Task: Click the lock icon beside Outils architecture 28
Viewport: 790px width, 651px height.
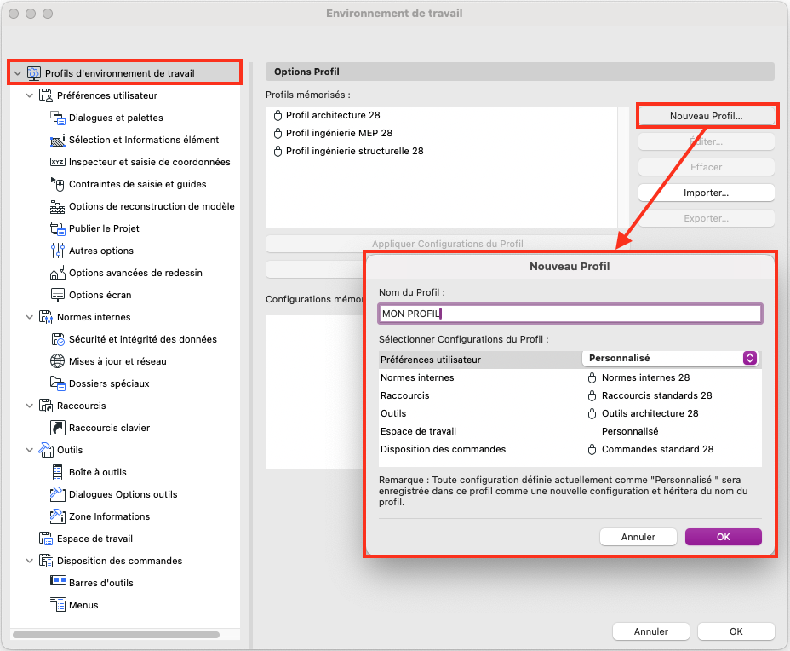Action: [x=592, y=413]
